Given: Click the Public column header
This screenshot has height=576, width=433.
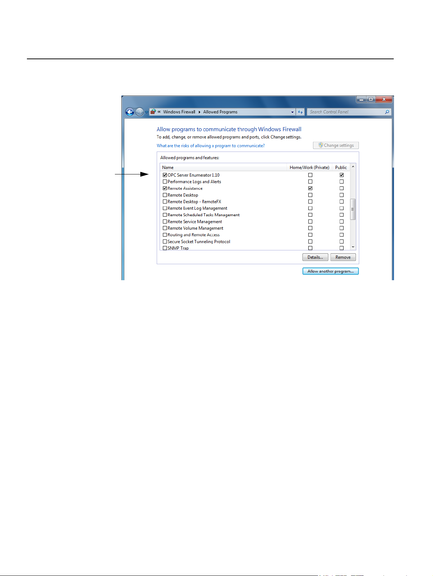Looking at the screenshot, I should coord(341,168).
